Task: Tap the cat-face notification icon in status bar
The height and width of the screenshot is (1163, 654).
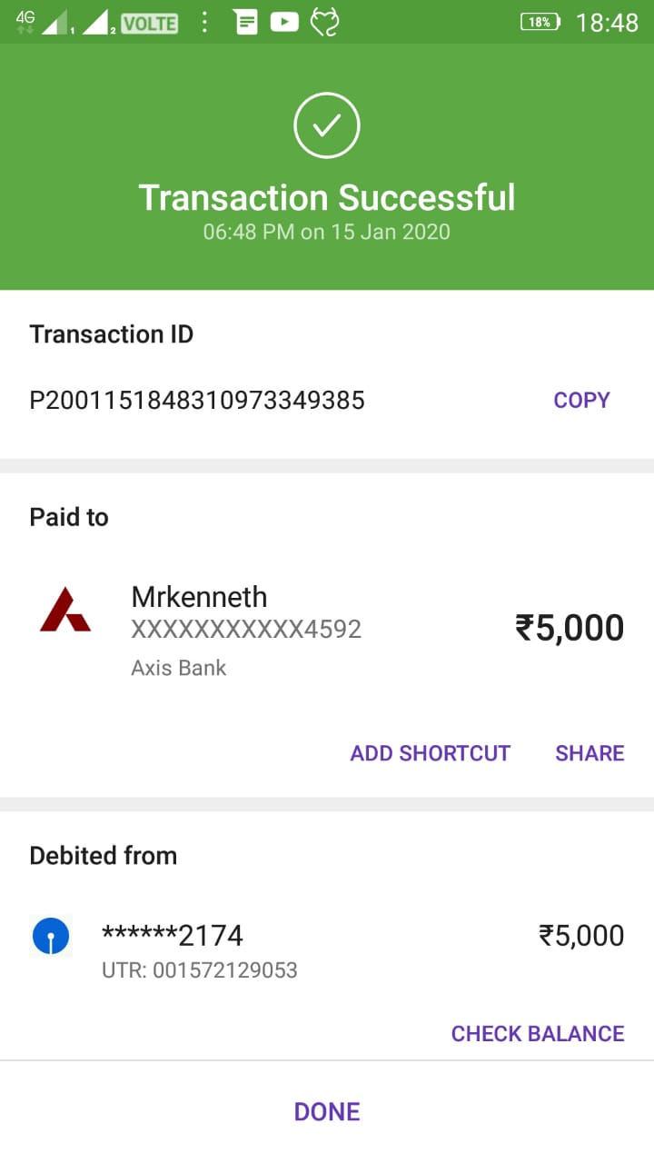Action: click(324, 21)
